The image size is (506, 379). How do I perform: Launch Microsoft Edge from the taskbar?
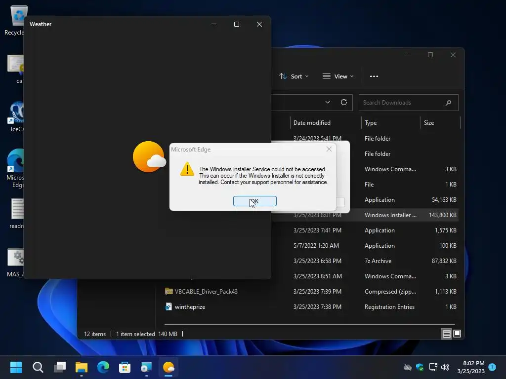click(x=103, y=367)
